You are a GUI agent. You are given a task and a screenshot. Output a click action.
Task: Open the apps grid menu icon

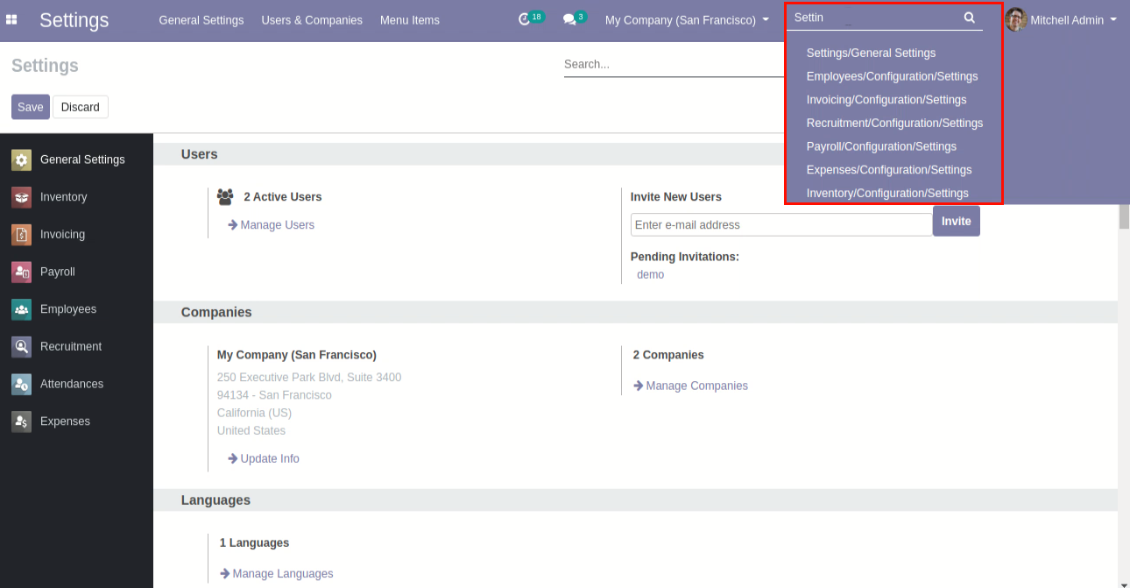pyautogui.click(x=12, y=19)
